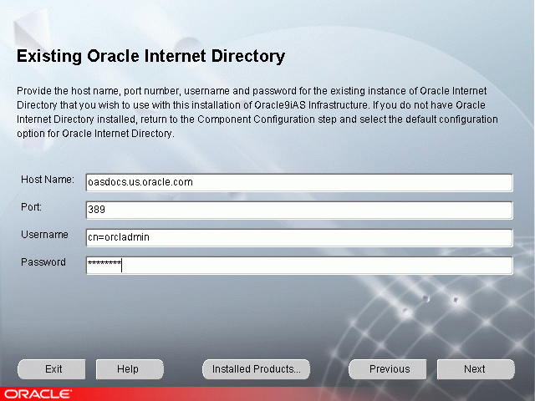535x401 pixels.
Task: Click the Port label
Action: (x=32, y=207)
